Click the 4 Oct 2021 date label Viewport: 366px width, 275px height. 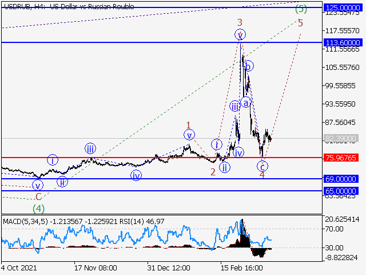point(19,268)
